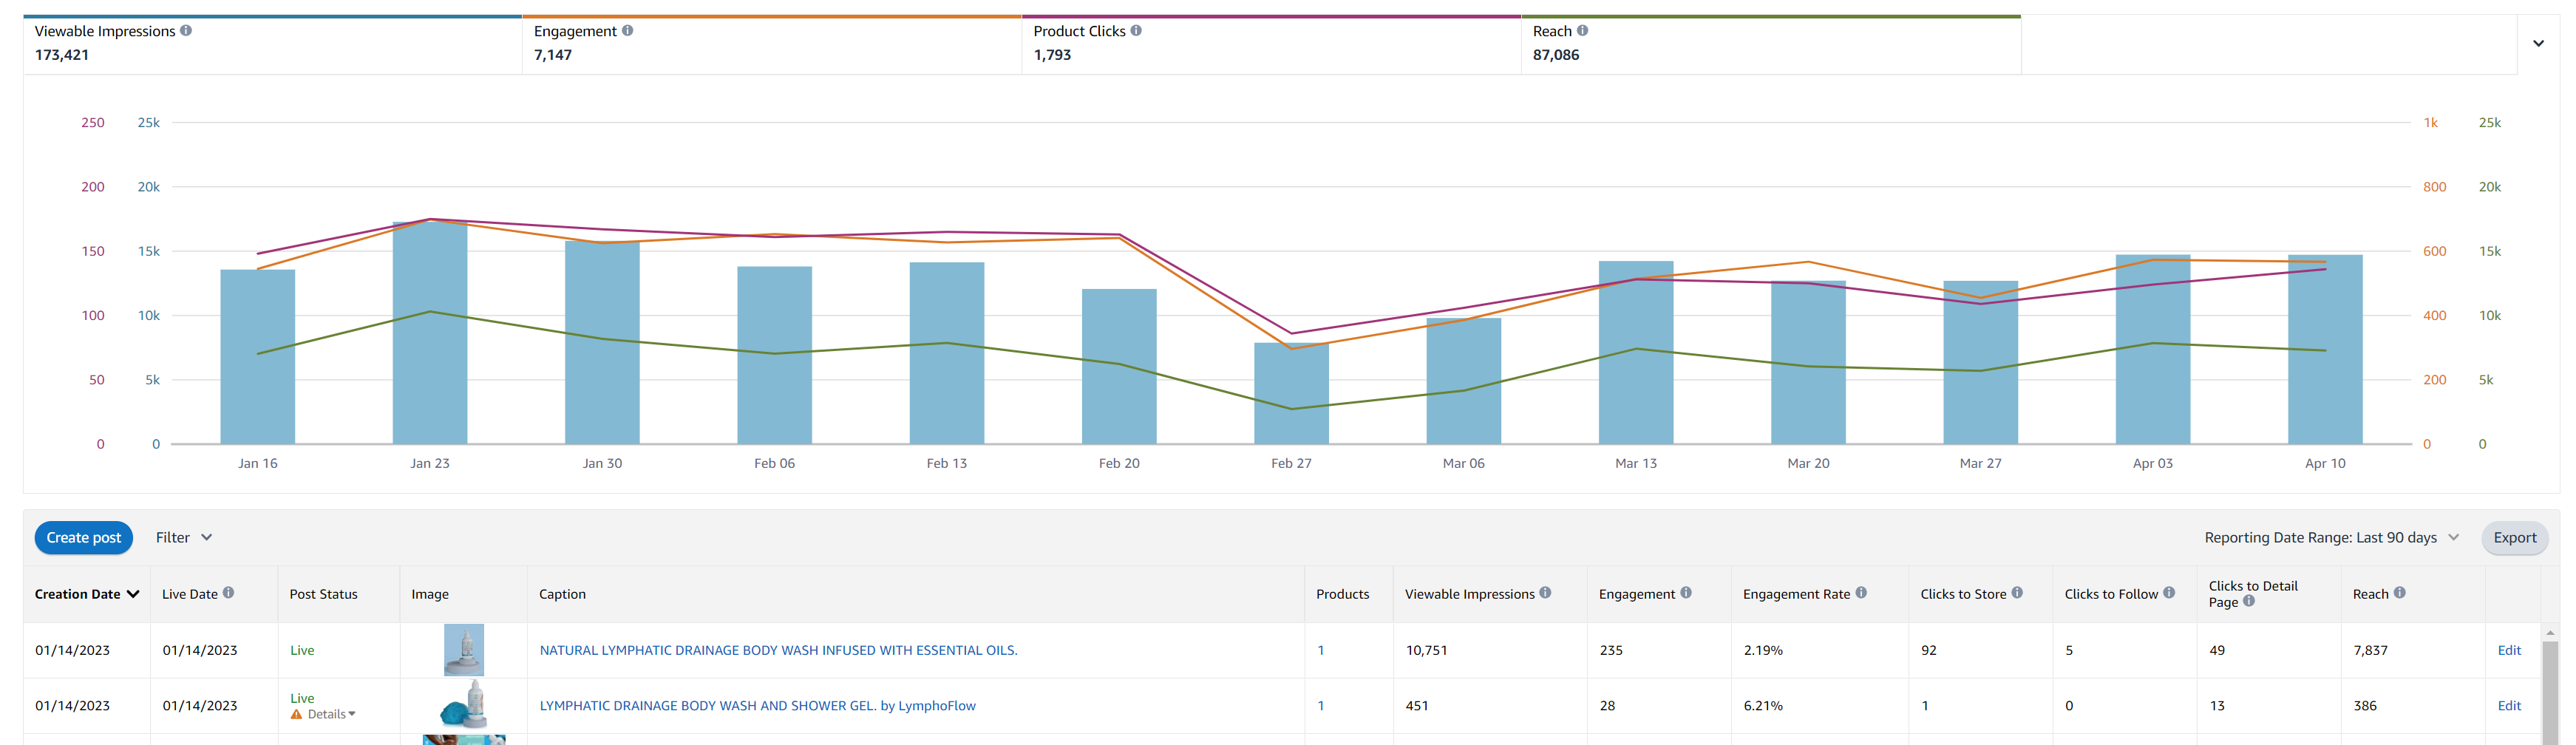Click the Mar 27 bar in the chart
Screen dimensions: 2576x745
click(x=1980, y=362)
